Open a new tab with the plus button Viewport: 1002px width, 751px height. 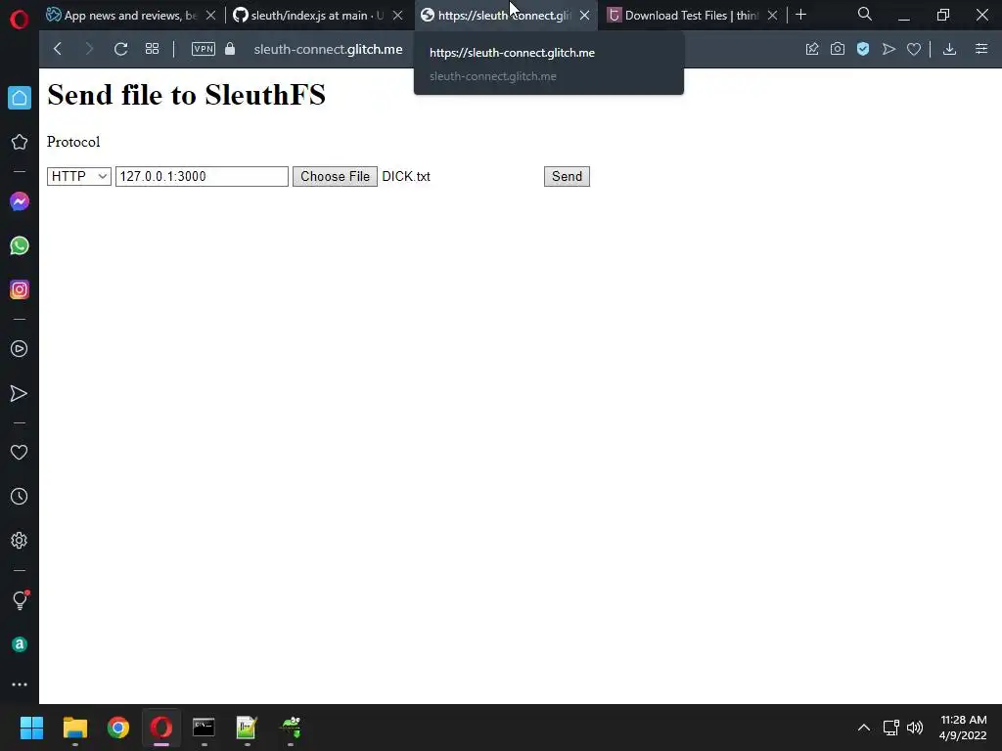click(800, 14)
